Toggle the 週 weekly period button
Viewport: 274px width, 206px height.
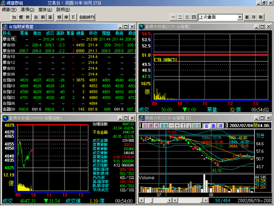click(x=150, y=125)
